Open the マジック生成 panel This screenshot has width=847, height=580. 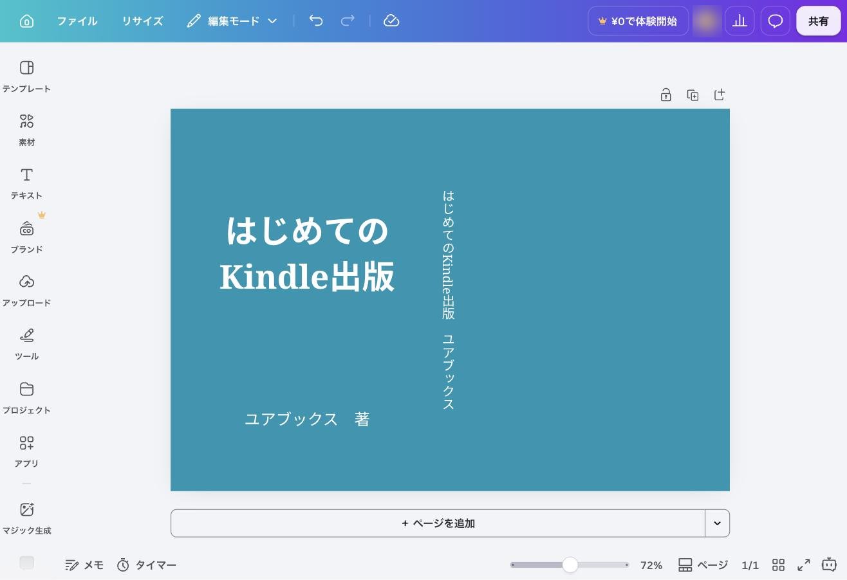(26, 518)
